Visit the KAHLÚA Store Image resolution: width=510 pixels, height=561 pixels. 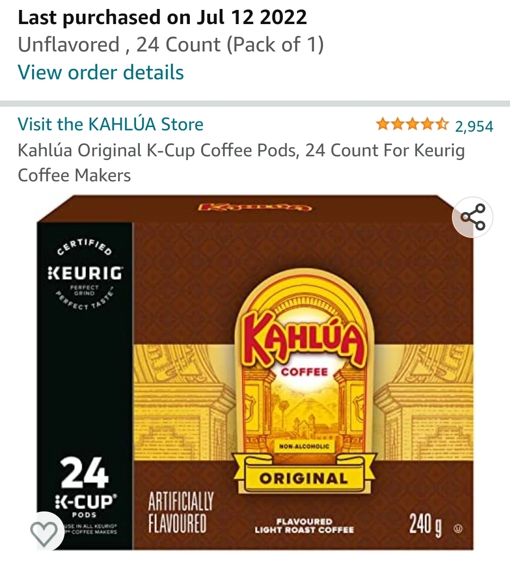[110, 124]
